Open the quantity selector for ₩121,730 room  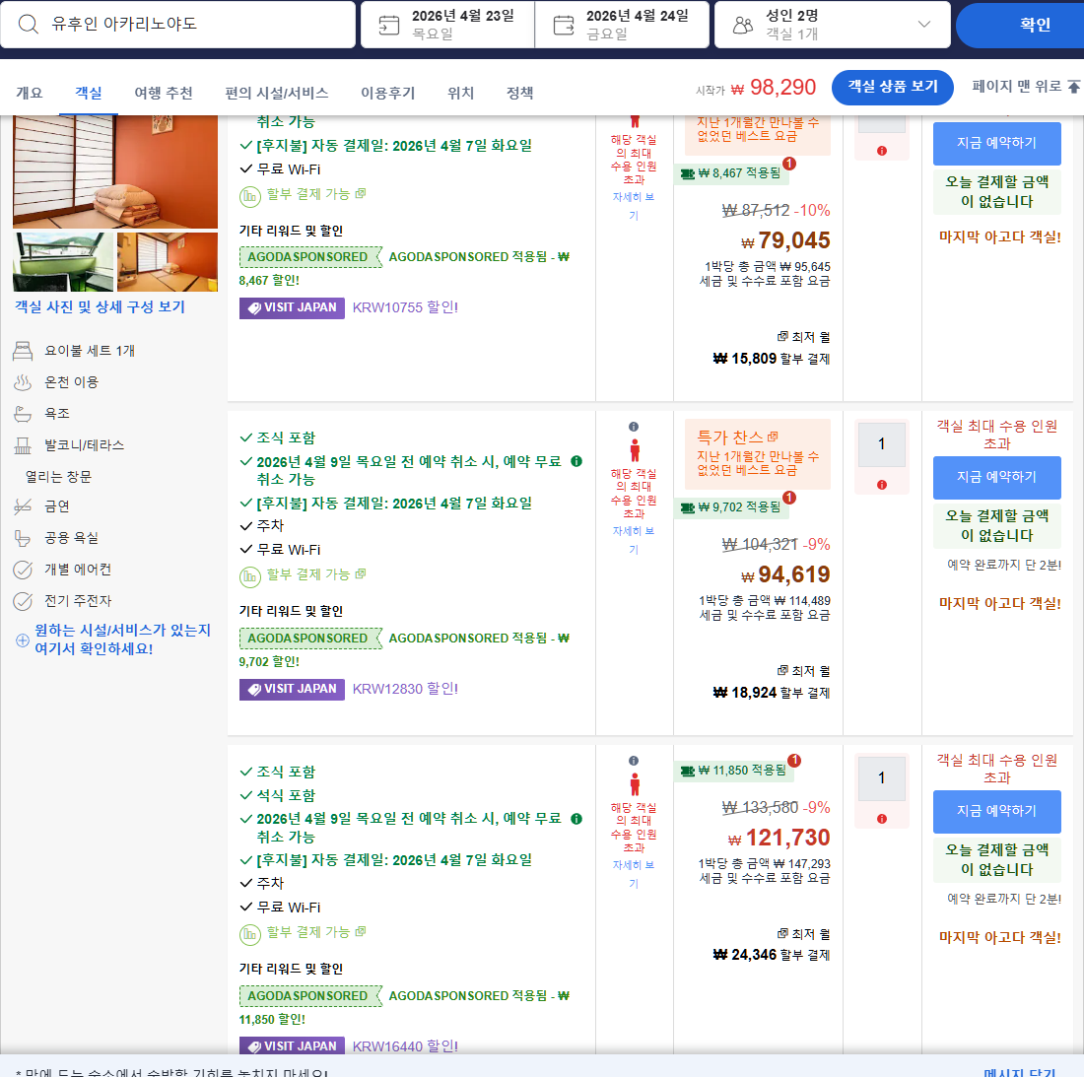click(881, 777)
